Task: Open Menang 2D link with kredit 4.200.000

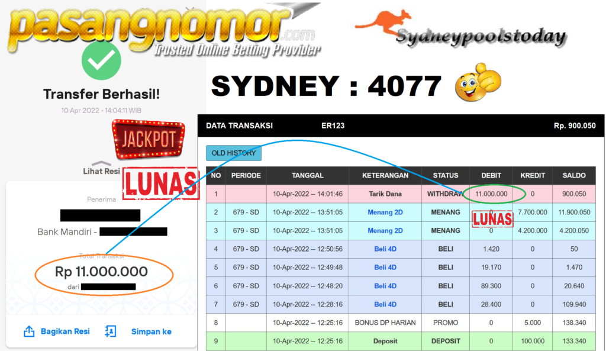Action: tap(385, 231)
